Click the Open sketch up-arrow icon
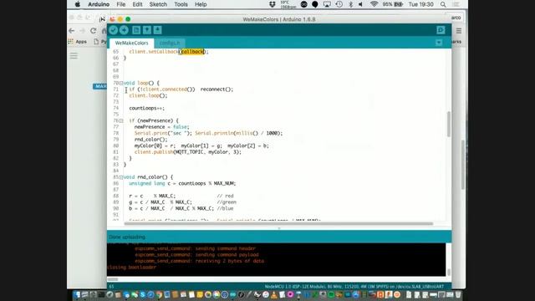Image resolution: width=535 pixels, height=301 pixels. point(147,30)
